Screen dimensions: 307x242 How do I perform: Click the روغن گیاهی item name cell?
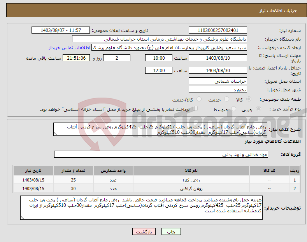pyautogui.click(x=191, y=189)
